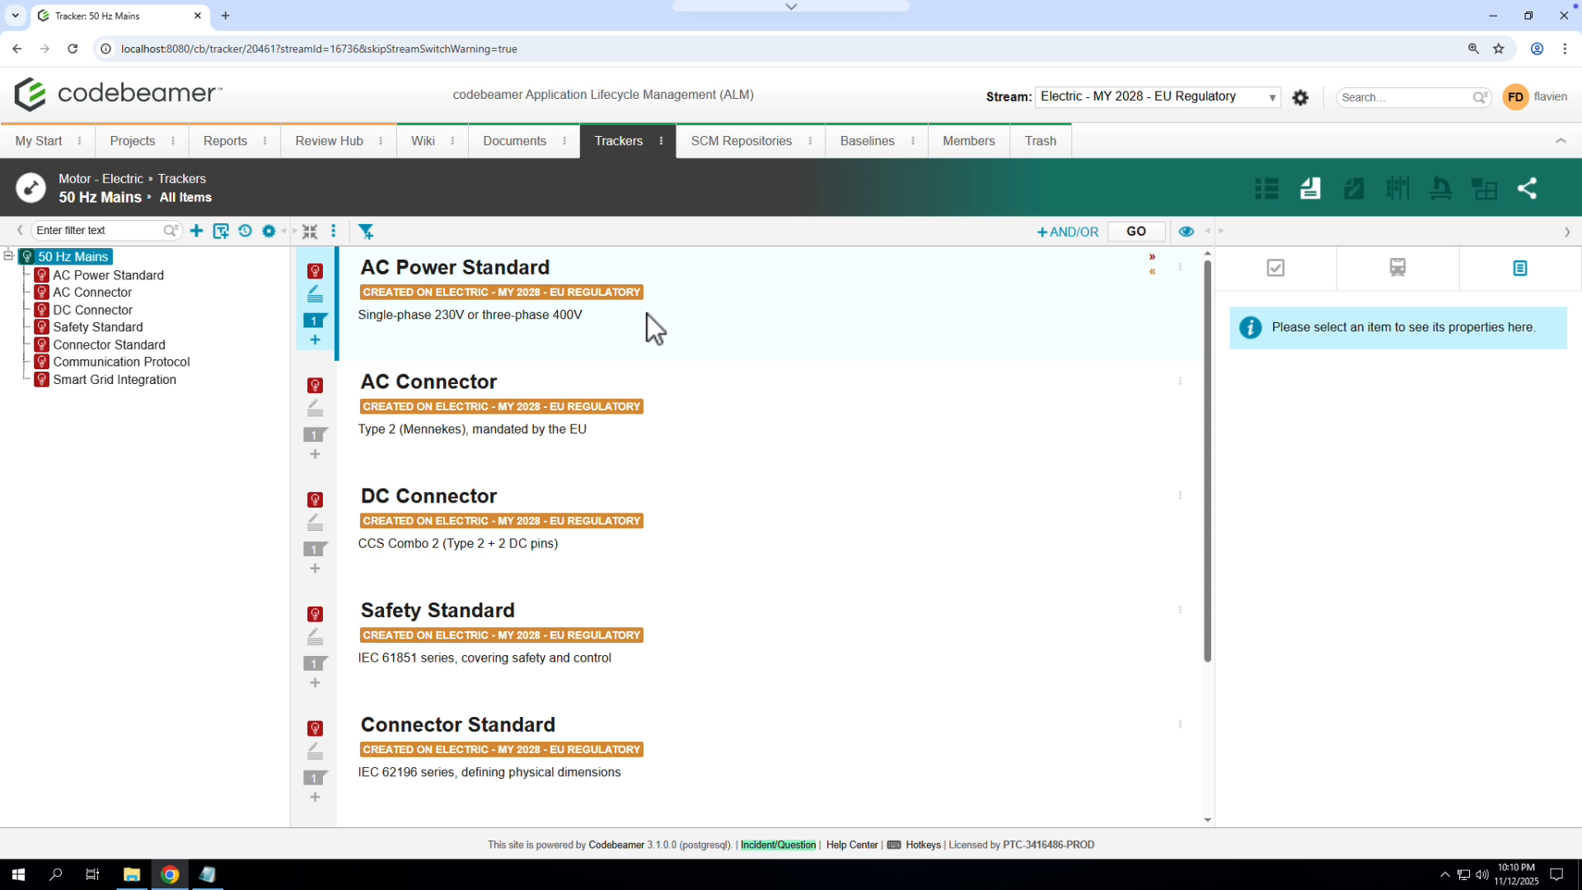
Task: Click the collapse-all arrows icon
Action: [x=310, y=232]
